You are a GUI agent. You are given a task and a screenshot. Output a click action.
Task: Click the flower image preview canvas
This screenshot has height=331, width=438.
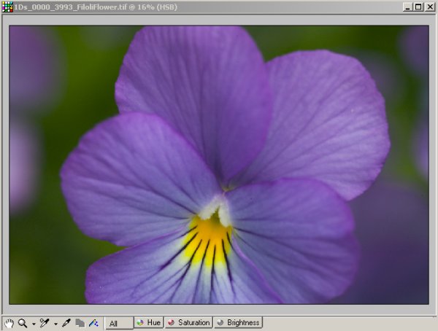point(219,165)
